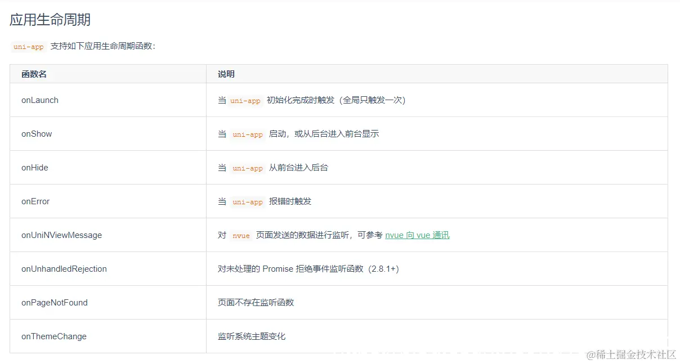Open the "nvue 向 vue 通讯" link
This screenshot has width=680, height=364.
(x=417, y=235)
